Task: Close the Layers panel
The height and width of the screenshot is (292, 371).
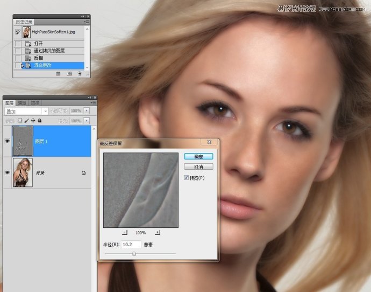Action: click(x=95, y=98)
